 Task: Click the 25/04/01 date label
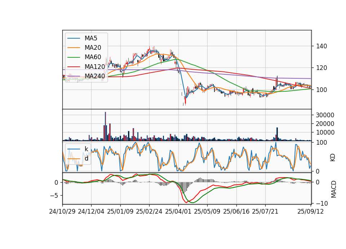[x=178, y=211]
